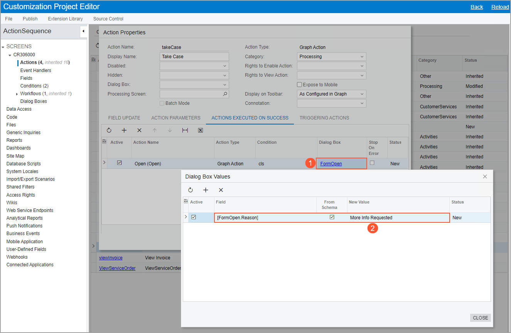
Task: Collapse the ActionSequence navigation panel
Action: tap(83, 31)
